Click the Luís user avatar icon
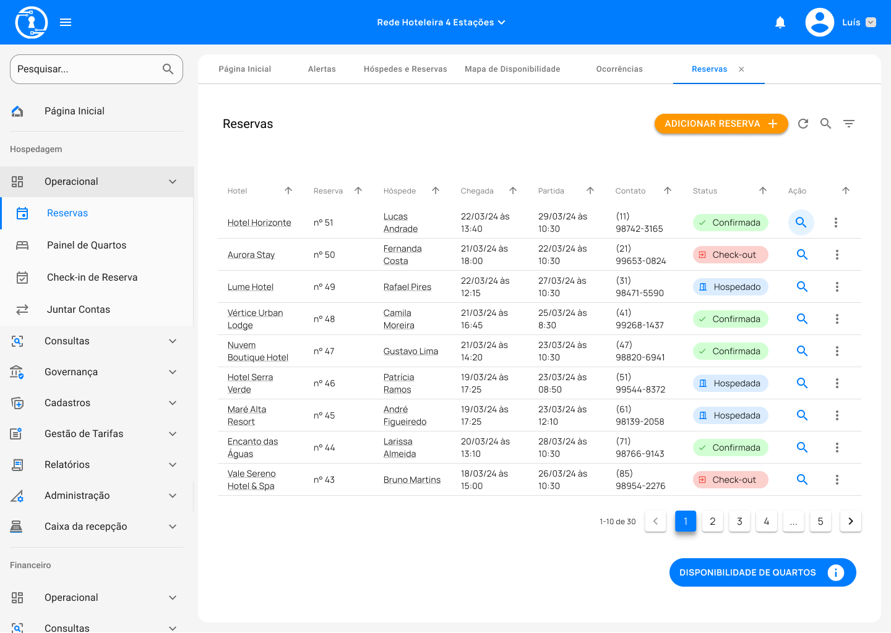The width and height of the screenshot is (891, 633). point(819,22)
